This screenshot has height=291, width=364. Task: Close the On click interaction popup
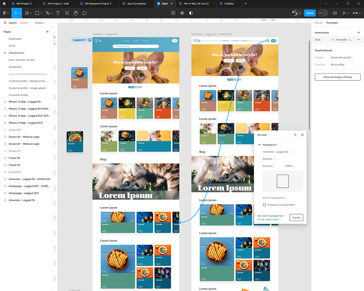pyautogui.click(x=302, y=135)
